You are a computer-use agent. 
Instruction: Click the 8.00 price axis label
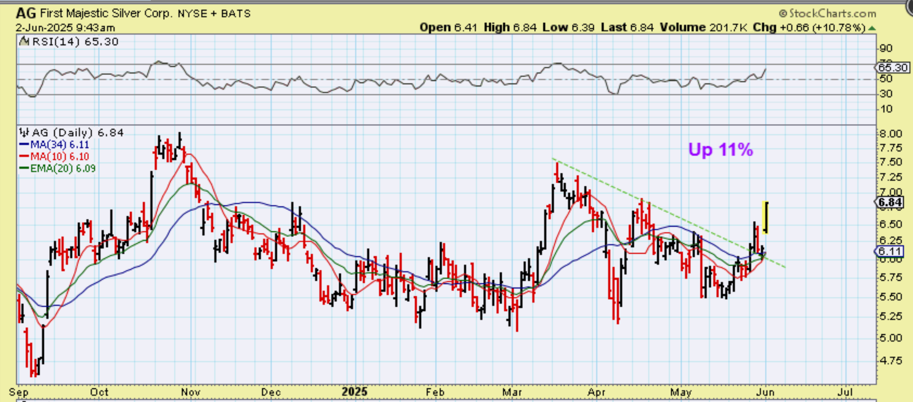coord(890,134)
